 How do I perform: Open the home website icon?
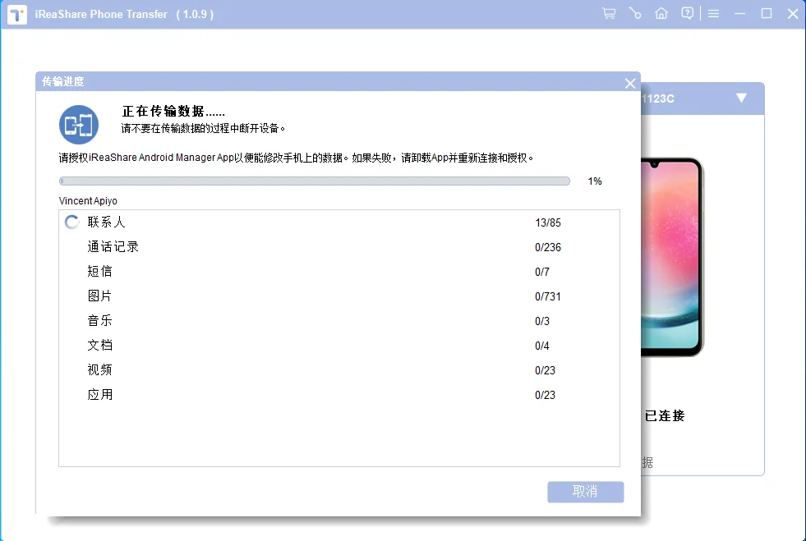point(661,14)
